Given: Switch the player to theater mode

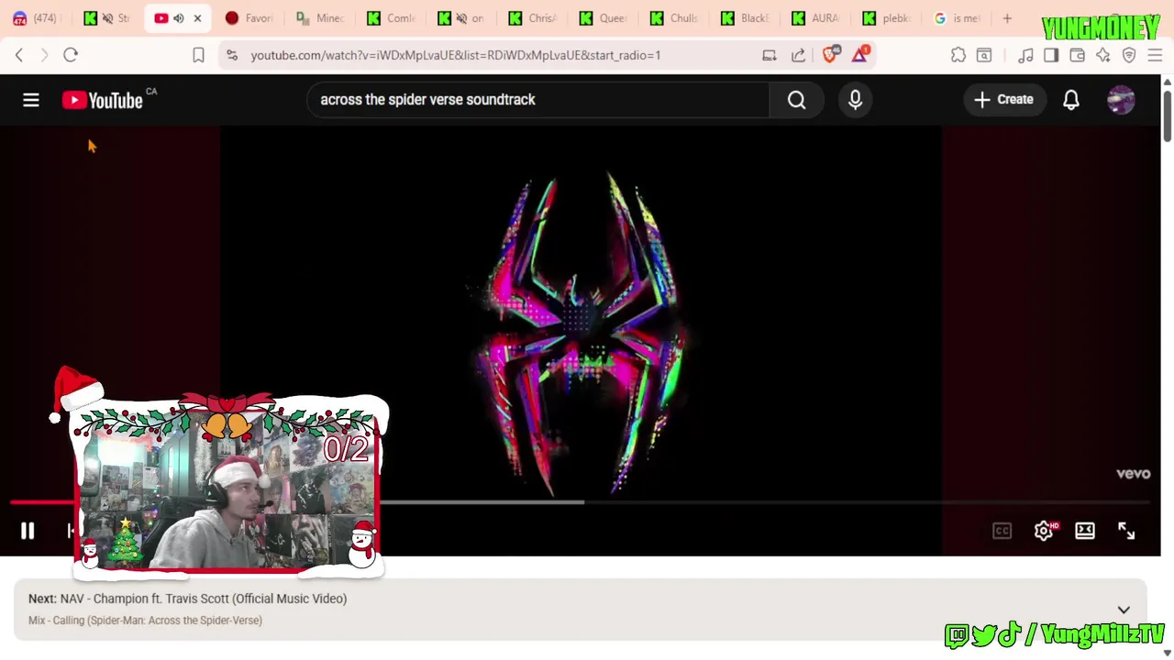Looking at the screenshot, I should [x=1085, y=531].
